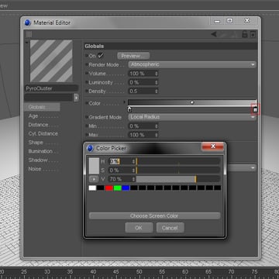Open the Gradient Mode Local Radius dropdown
Viewport: 279px width, 279px height.
click(x=192, y=117)
